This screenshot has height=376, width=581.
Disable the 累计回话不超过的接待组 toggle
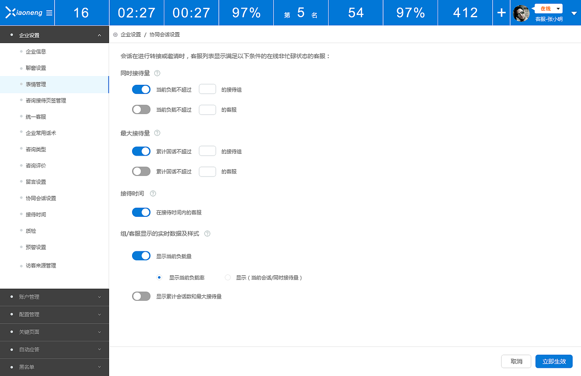141,151
